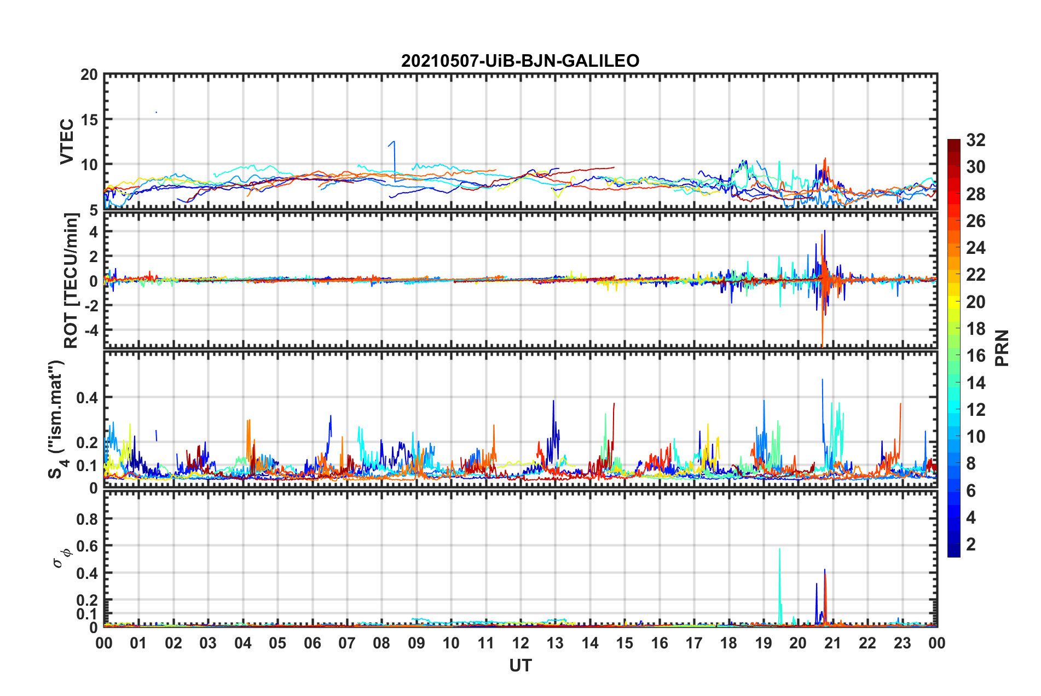This screenshot has height=696, width=1041.
Task: Click x-axis hour tick 17
Action: click(694, 643)
